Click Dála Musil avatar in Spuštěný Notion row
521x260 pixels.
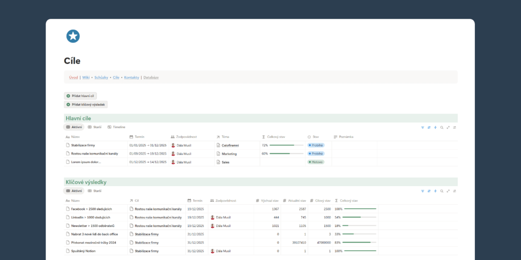213,251
